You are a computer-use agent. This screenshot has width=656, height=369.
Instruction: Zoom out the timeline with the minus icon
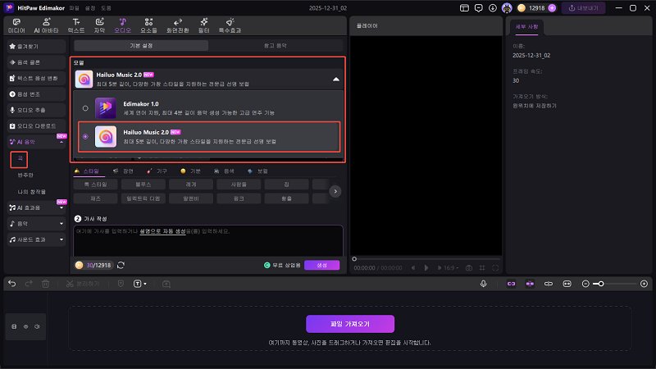(585, 284)
